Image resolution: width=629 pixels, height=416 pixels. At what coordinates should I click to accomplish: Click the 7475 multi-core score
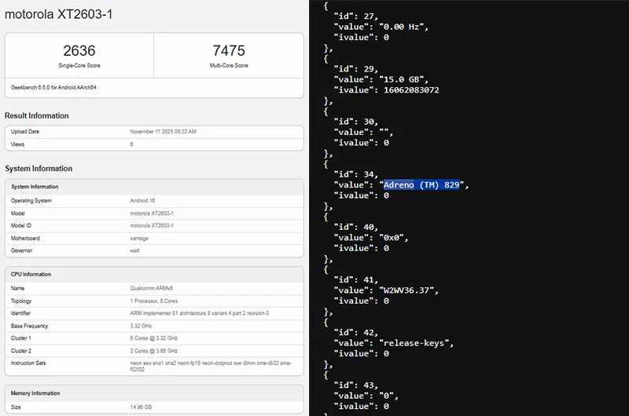[x=228, y=51]
